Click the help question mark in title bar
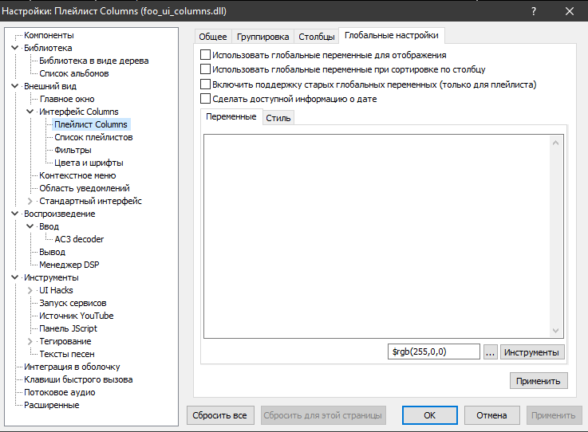This screenshot has height=432, width=588. pos(533,11)
